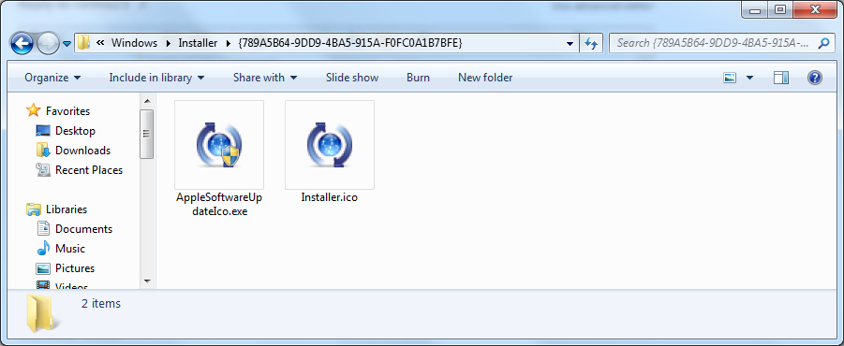The width and height of the screenshot is (844, 346).
Task: Click the change view icon
Action: (730, 78)
